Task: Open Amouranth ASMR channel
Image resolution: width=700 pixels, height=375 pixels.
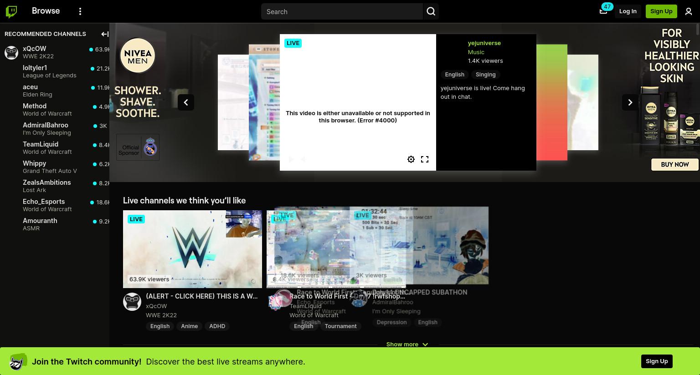Action: point(55,224)
